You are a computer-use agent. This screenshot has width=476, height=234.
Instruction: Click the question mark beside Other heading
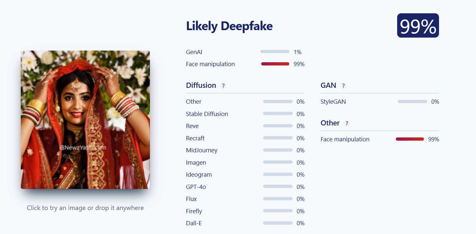[347, 123]
